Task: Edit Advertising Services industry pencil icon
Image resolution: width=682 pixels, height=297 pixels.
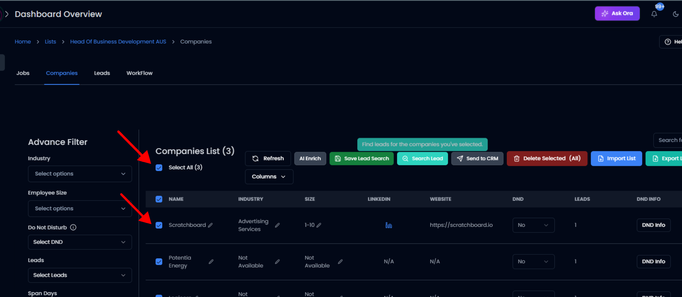Action: pos(277,225)
